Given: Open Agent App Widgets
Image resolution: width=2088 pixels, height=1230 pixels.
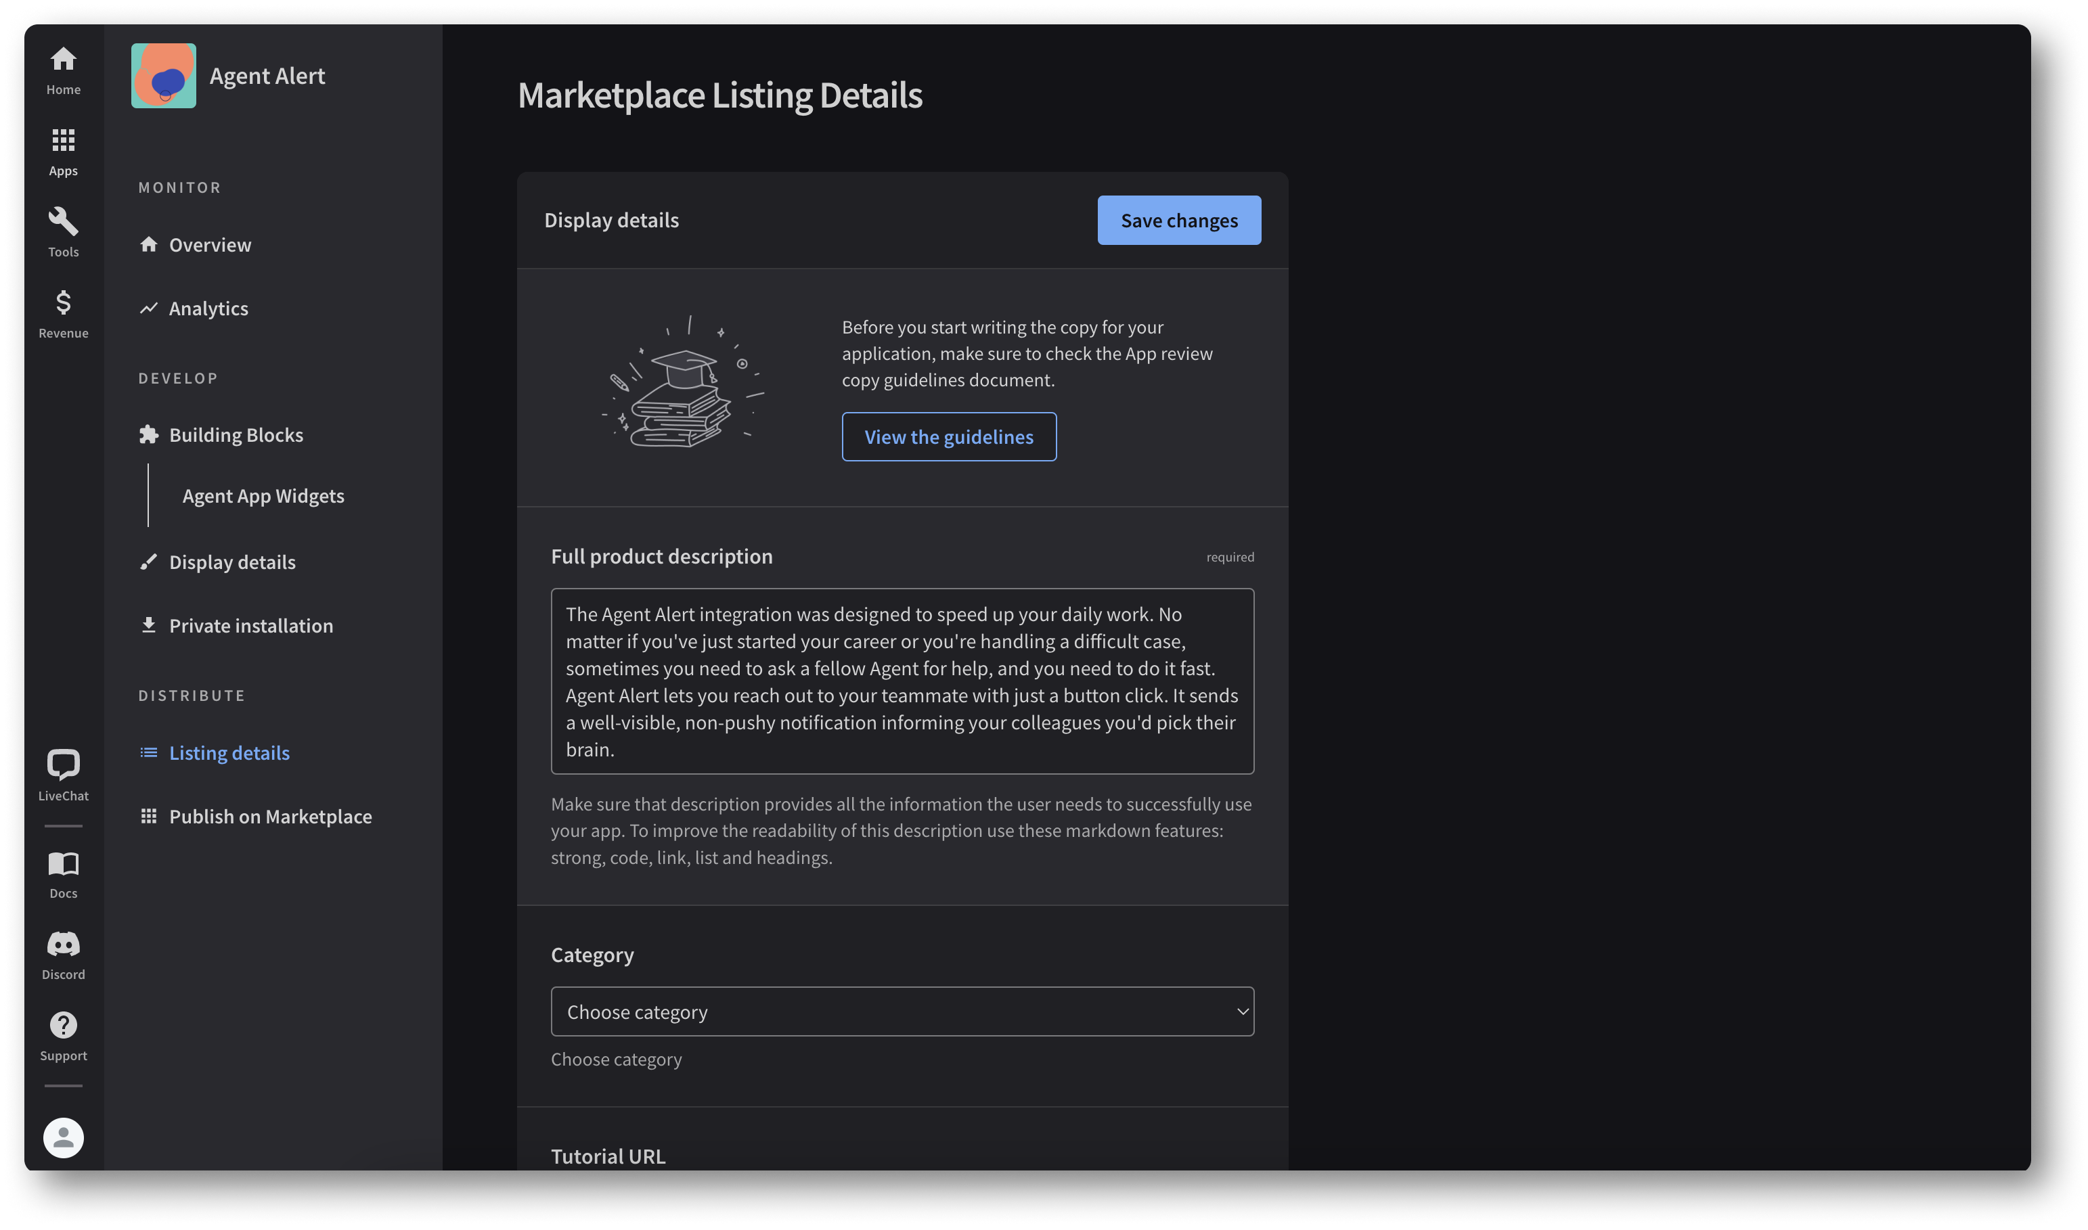Looking at the screenshot, I should point(263,495).
